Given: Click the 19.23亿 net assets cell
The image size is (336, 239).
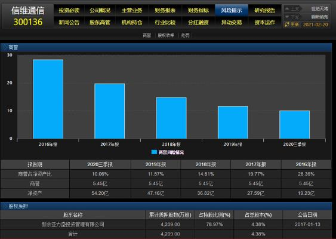Looking at the screenshot, I should tap(306, 194).
